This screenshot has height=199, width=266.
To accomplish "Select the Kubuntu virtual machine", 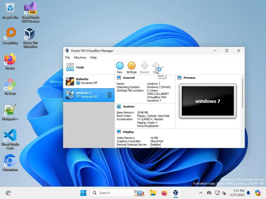I will coord(89,81).
